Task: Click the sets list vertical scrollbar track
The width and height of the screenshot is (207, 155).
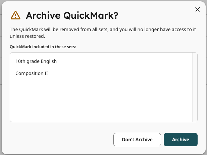Action: (x=195, y=87)
